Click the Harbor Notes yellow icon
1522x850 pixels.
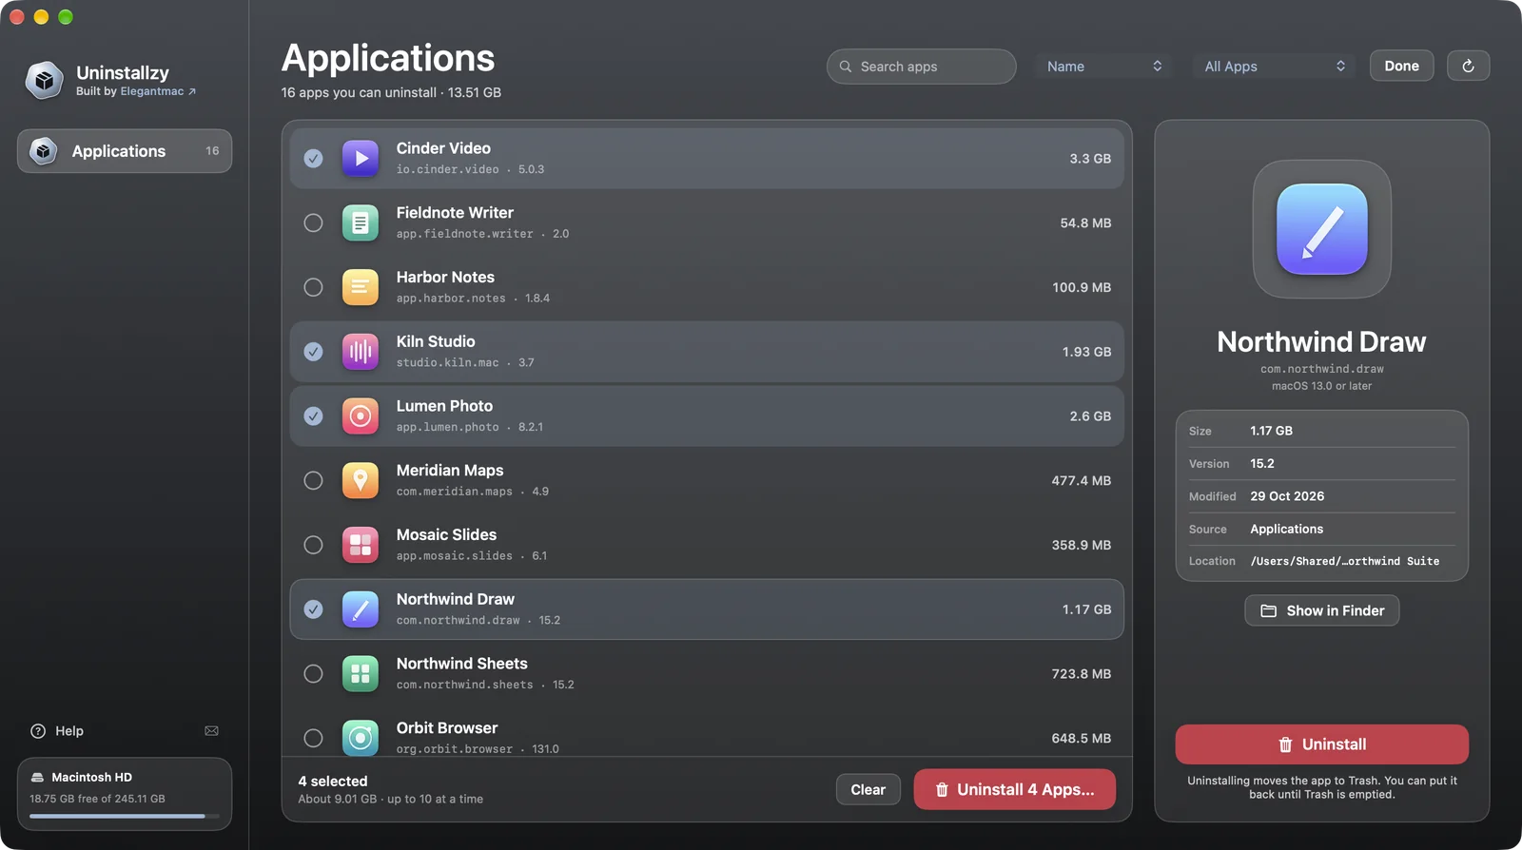(361, 287)
